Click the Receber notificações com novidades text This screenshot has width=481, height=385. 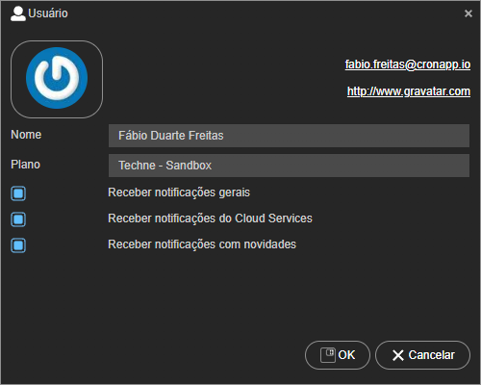[202, 244]
